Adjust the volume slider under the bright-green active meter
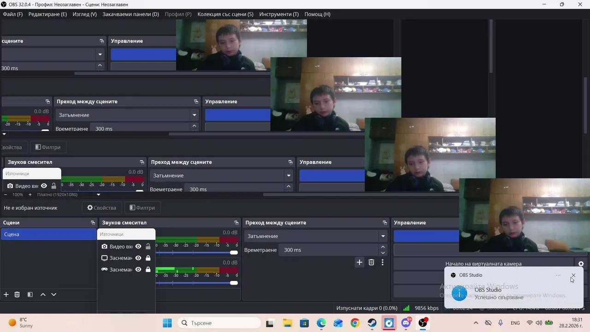 point(197,283)
